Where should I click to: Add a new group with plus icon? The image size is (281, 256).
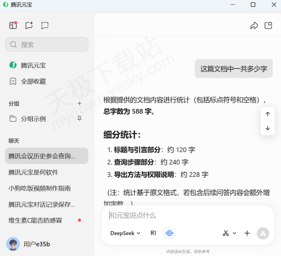click(x=79, y=103)
